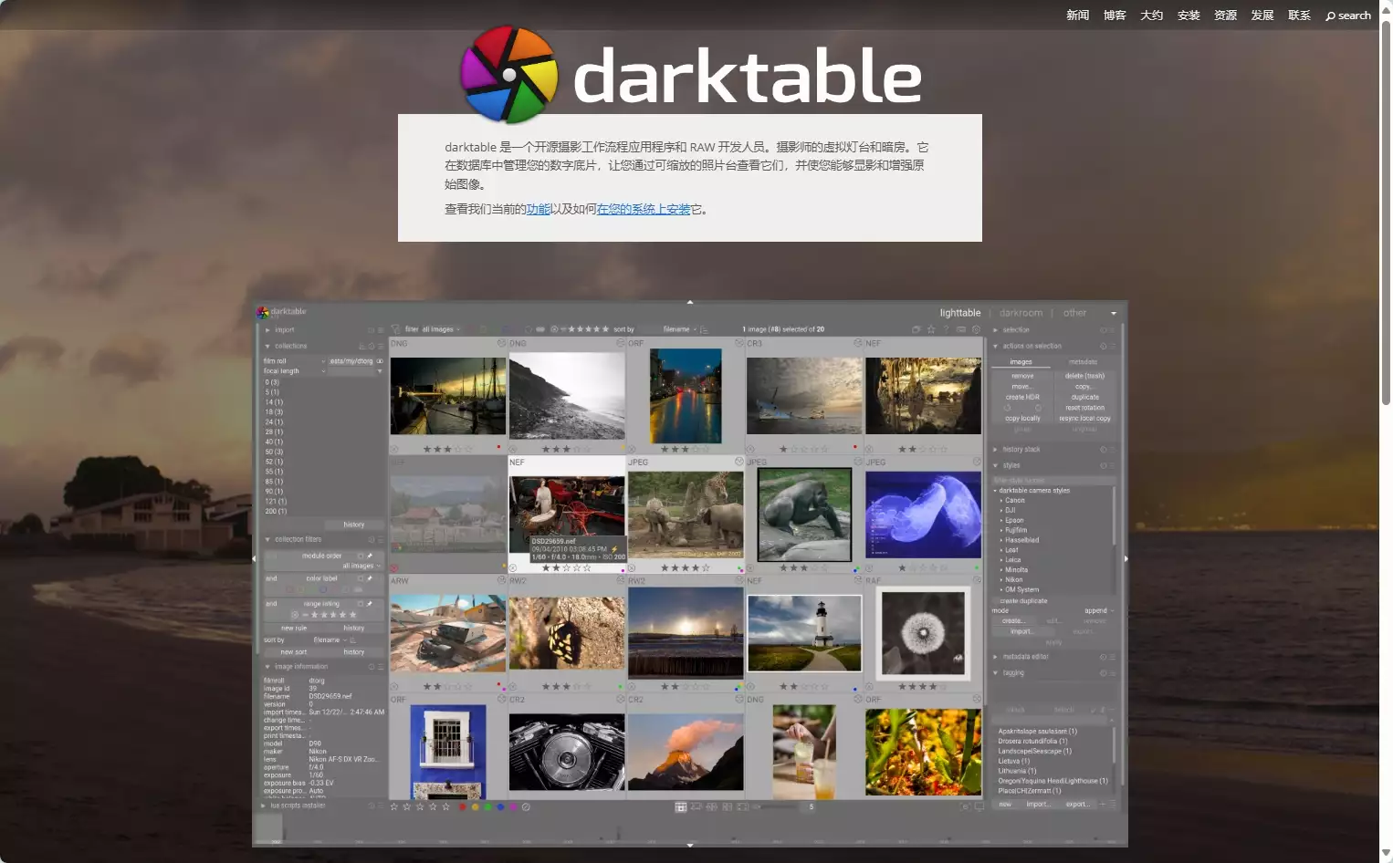Screen dimensions: 1393x863
Task: Click rotate counterclockwise icon in actions on selection
Action: click(x=1008, y=408)
